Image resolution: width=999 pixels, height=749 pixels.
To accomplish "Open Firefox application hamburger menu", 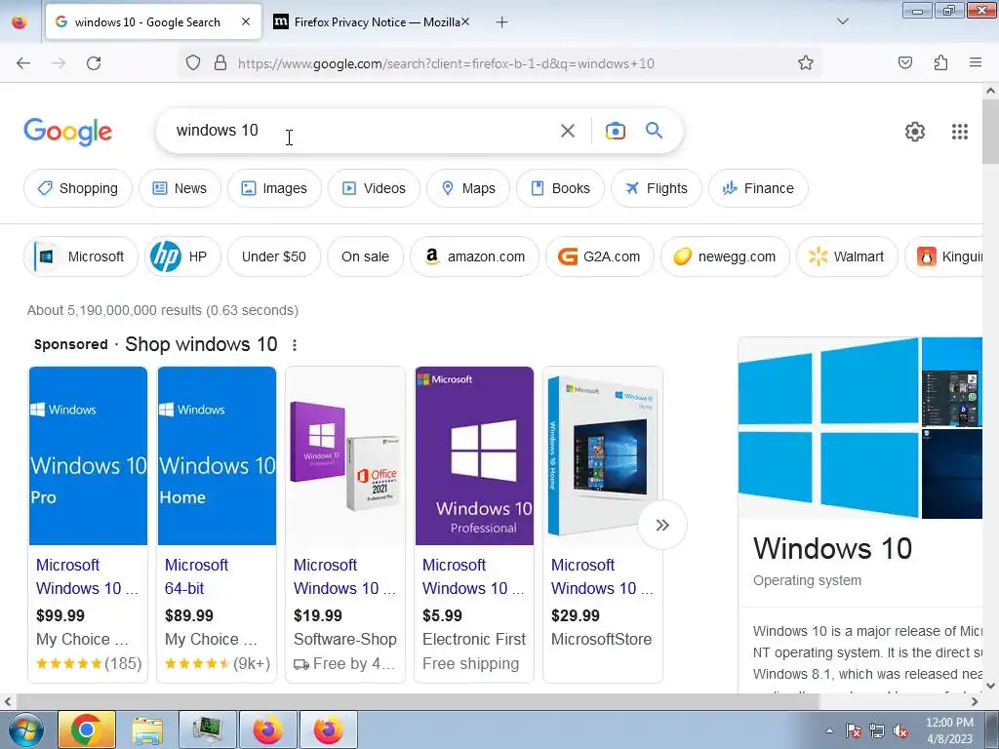I will pyautogui.click(x=975, y=63).
